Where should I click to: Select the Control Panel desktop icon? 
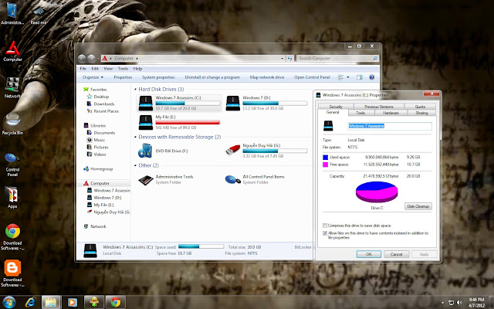coord(12,165)
